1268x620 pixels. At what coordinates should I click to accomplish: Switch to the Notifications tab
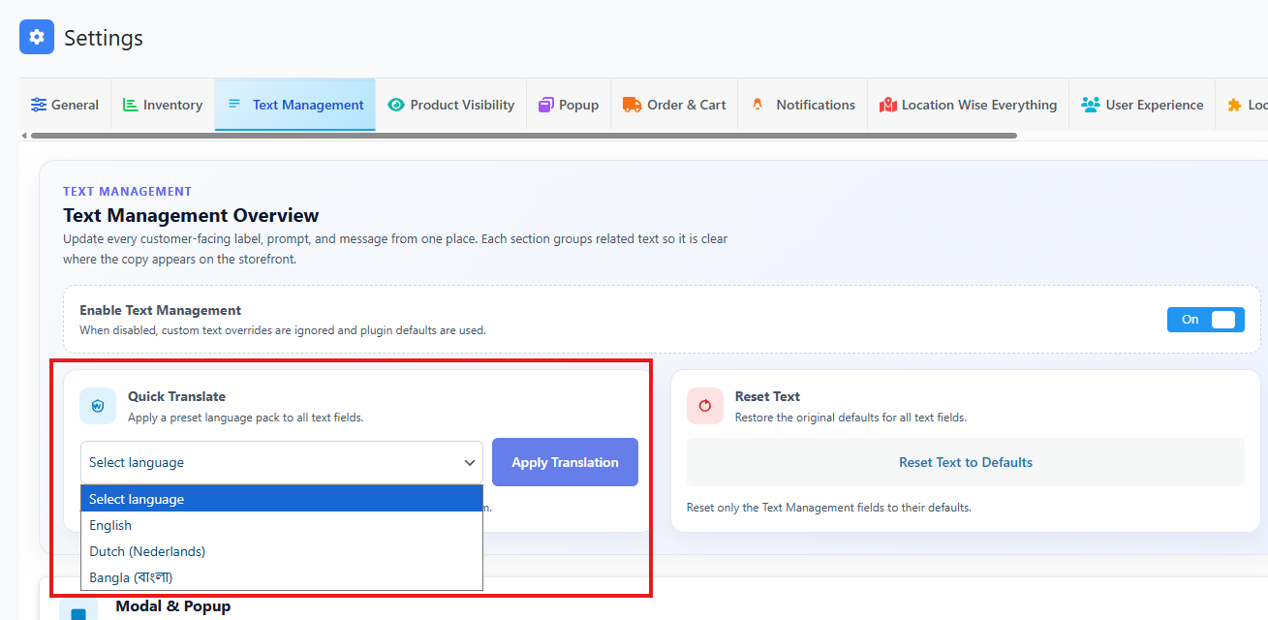pos(803,105)
